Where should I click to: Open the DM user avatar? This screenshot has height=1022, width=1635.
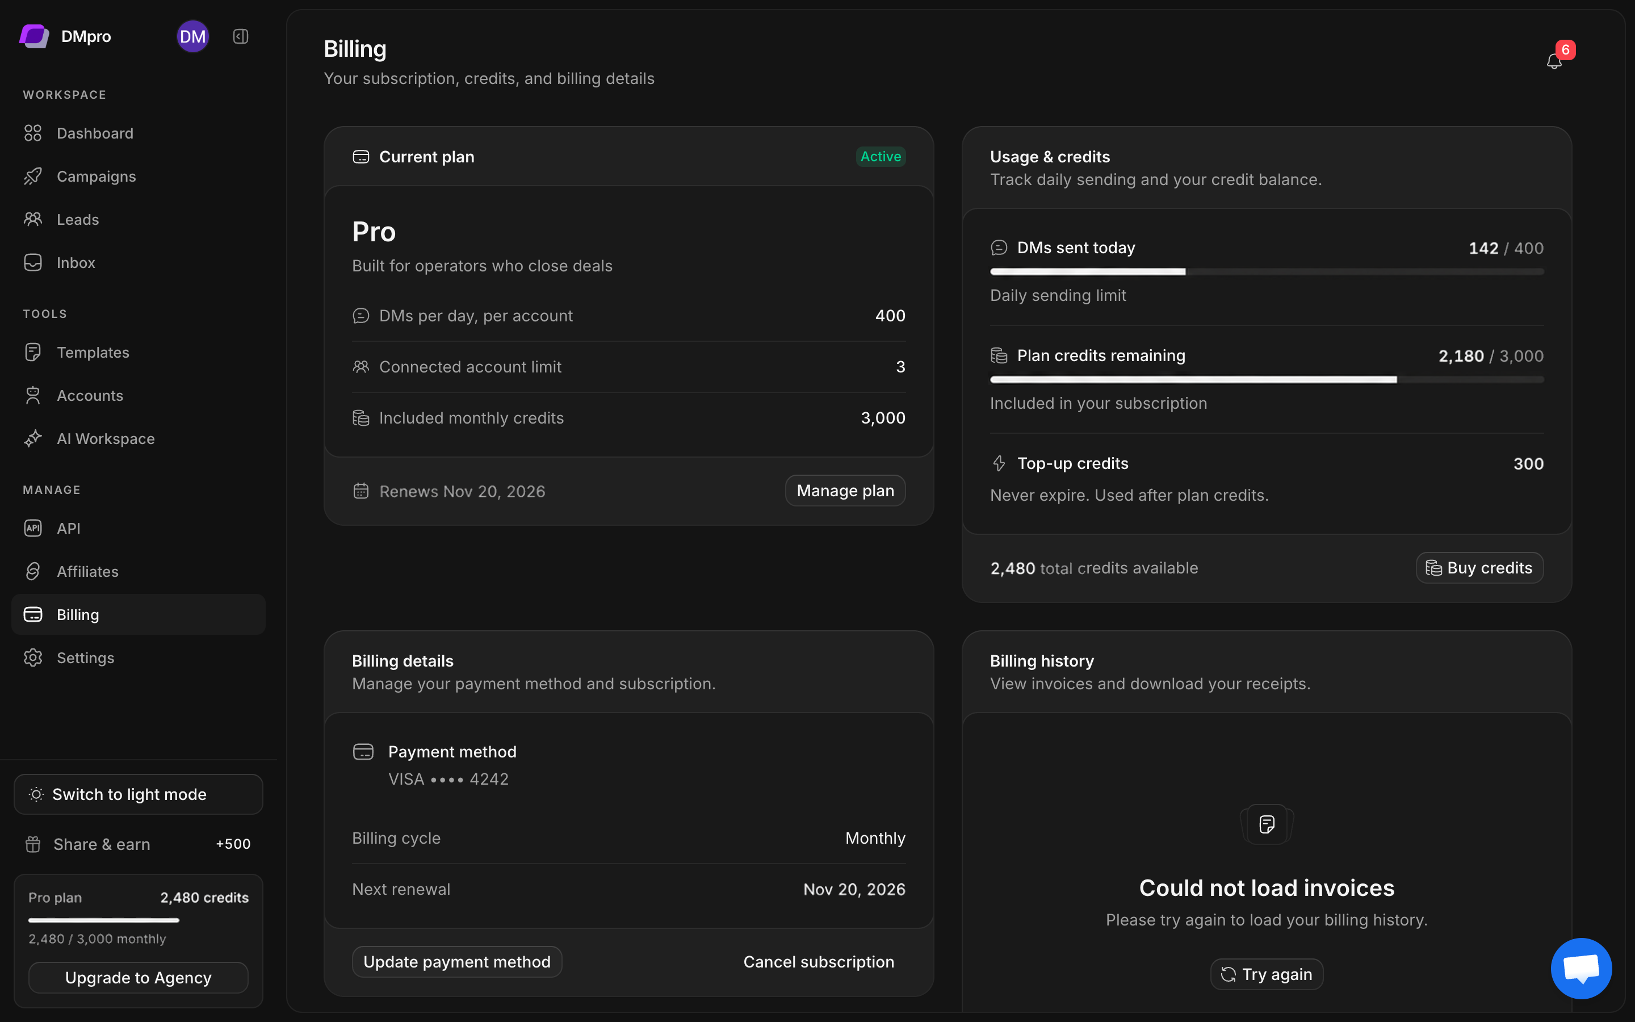click(192, 36)
